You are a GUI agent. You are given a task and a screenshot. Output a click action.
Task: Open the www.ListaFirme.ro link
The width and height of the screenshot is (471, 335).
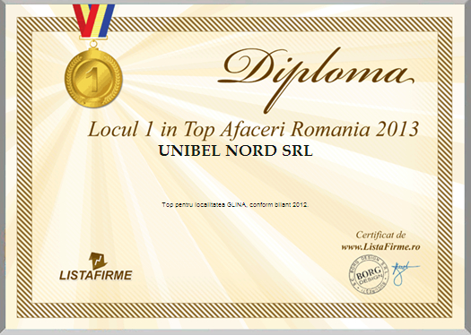(380, 247)
